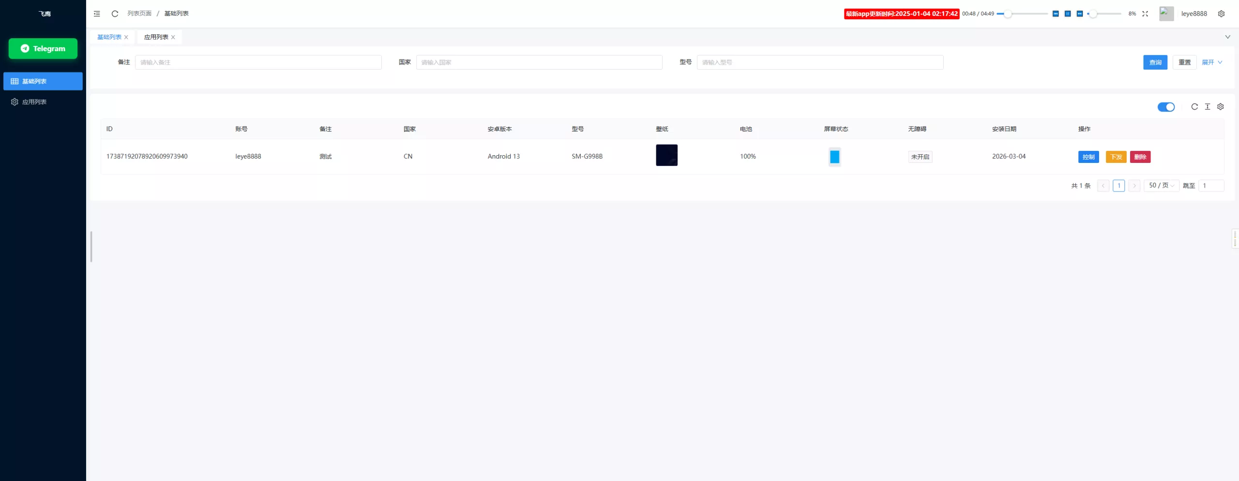Go to next page arrow
The height and width of the screenshot is (481, 1239).
click(1134, 186)
